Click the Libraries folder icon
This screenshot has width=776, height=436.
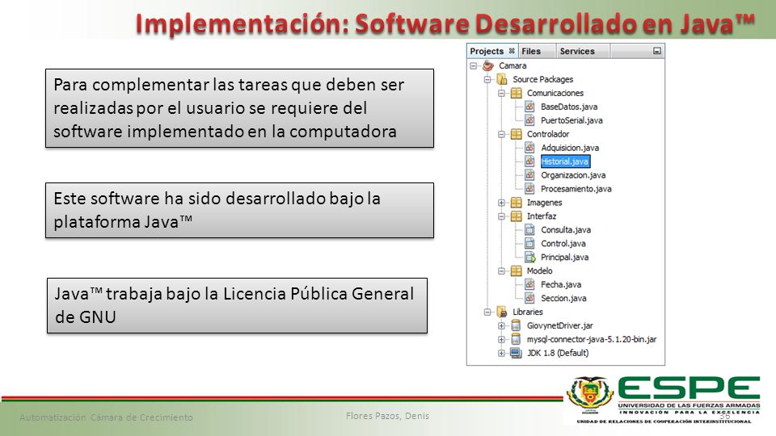[502, 312]
